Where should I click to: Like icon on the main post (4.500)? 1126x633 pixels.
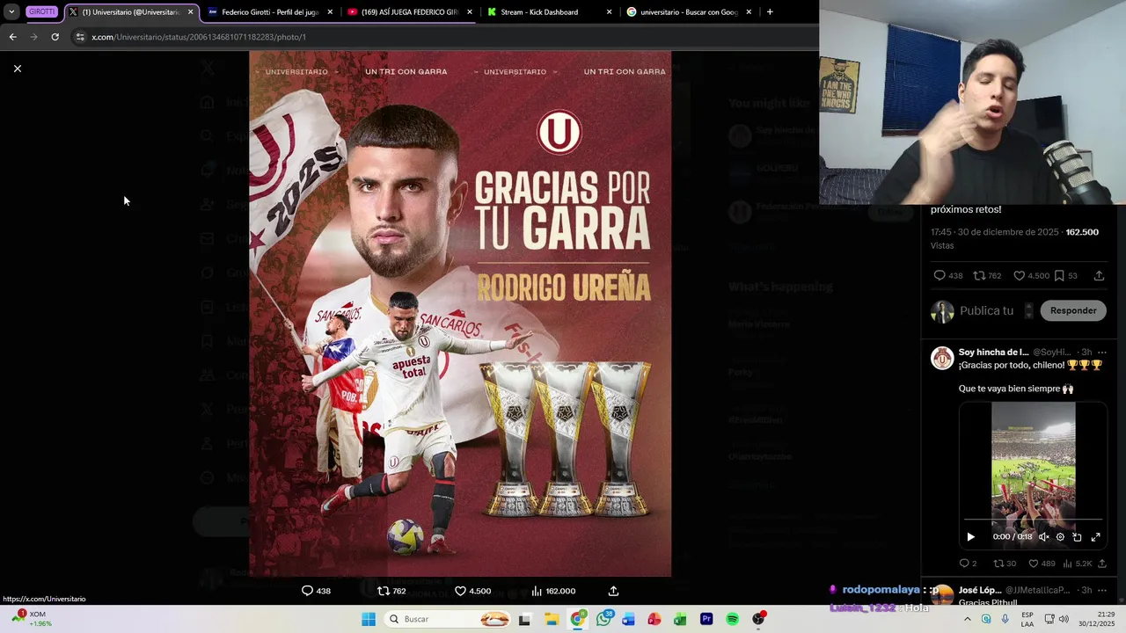[x=1031, y=276]
